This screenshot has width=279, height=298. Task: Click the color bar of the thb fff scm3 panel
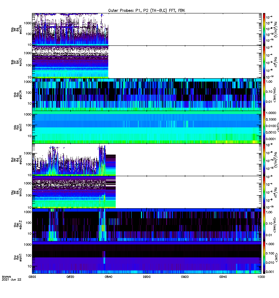pos(264,62)
